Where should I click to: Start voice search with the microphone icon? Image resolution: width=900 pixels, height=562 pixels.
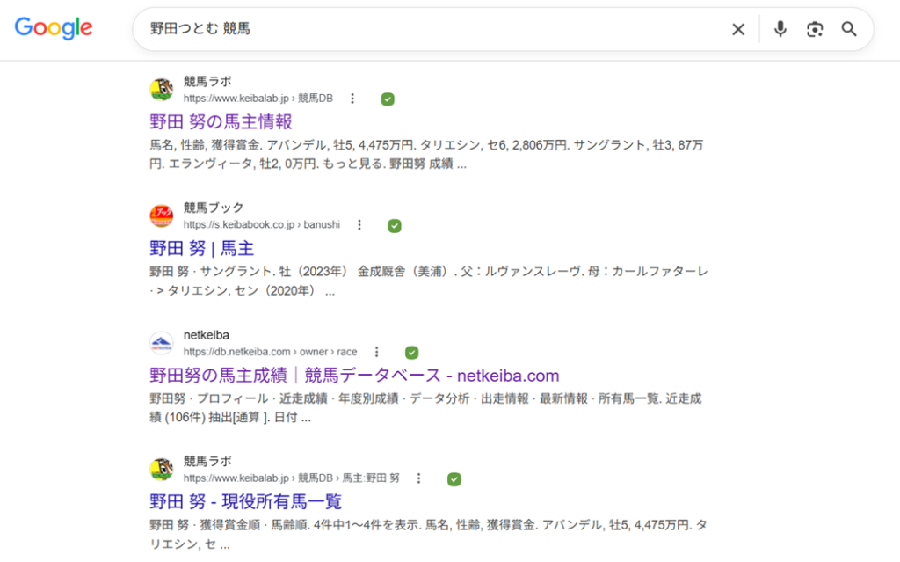[x=780, y=29]
